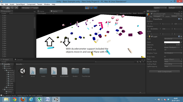Select the Move tool in toolbar
The width and height of the screenshot is (183, 102).
tap(8, 8)
